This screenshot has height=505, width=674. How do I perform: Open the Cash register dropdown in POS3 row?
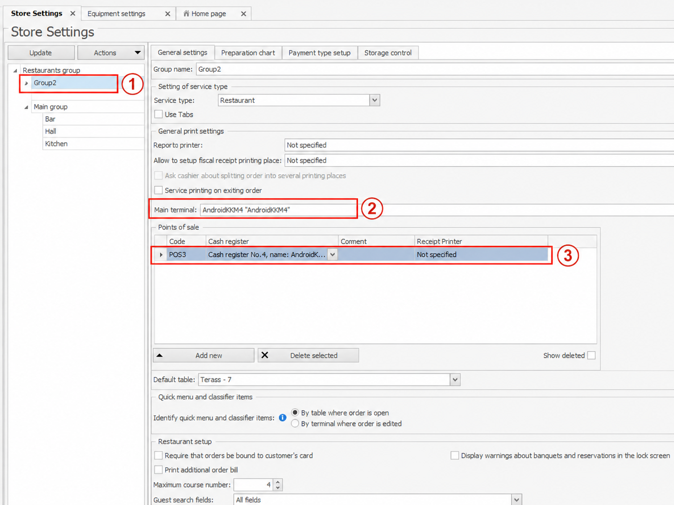[332, 255]
